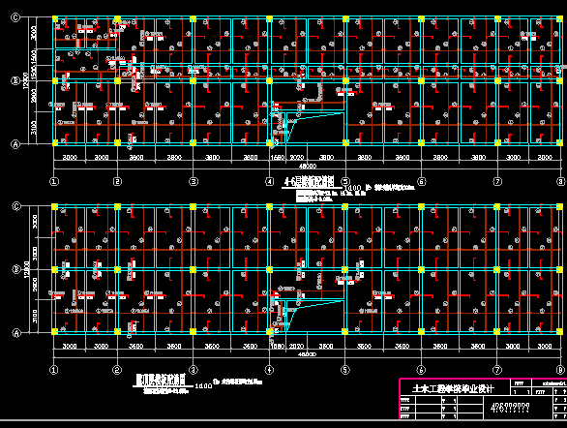This screenshot has height=428, width=567.
Task: Select yellow column at grid C-1, upper plan
Action: pyautogui.click(x=55, y=18)
